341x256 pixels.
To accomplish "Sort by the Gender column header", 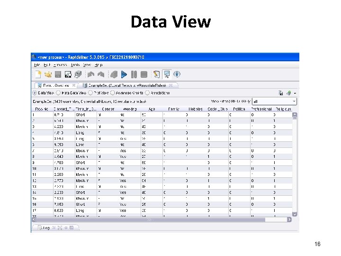I will coord(108,109).
